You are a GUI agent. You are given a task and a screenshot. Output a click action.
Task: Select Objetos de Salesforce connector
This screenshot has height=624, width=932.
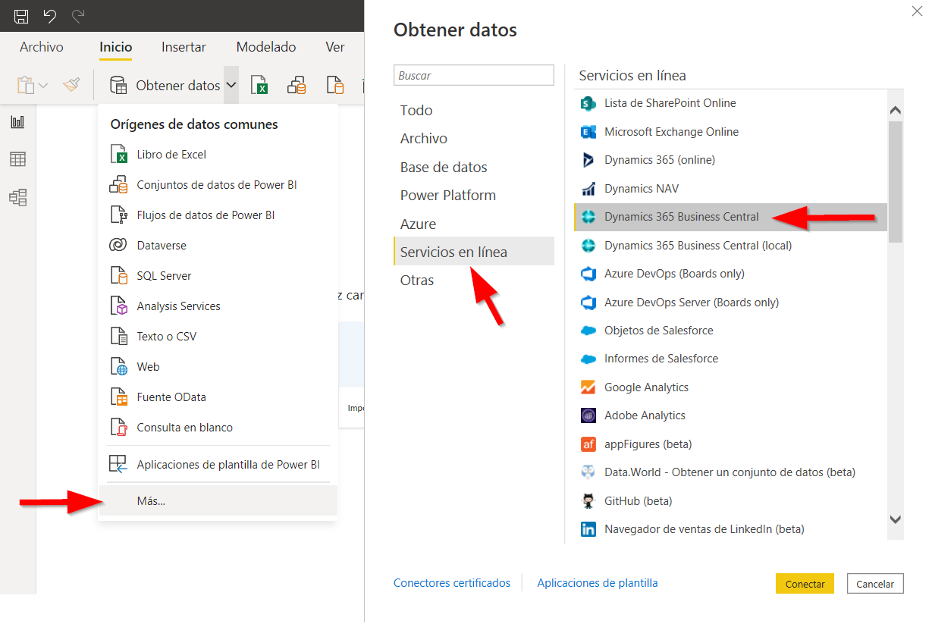tap(730, 331)
